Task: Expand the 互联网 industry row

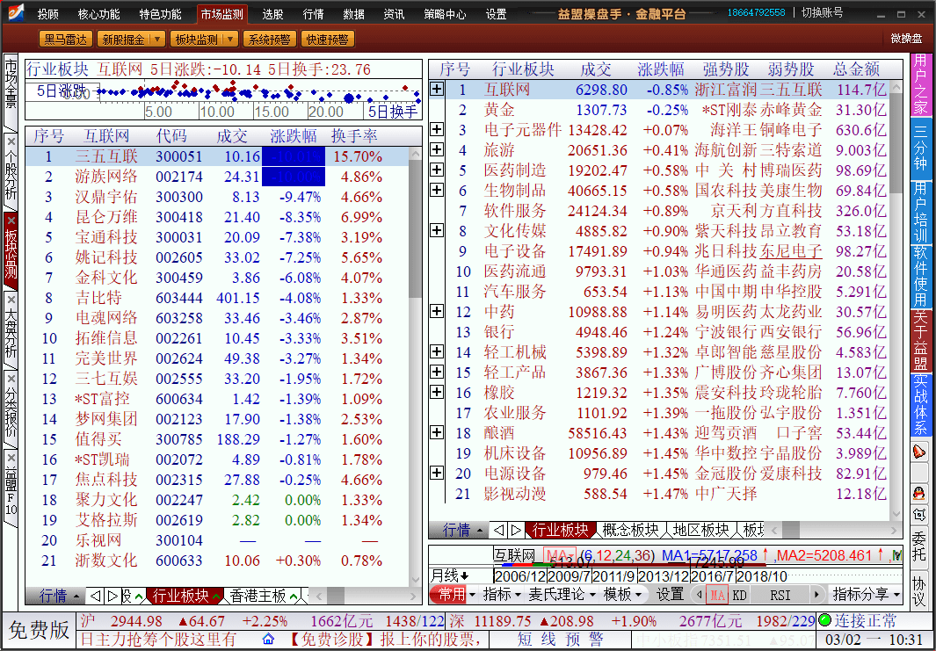Action: (437, 89)
